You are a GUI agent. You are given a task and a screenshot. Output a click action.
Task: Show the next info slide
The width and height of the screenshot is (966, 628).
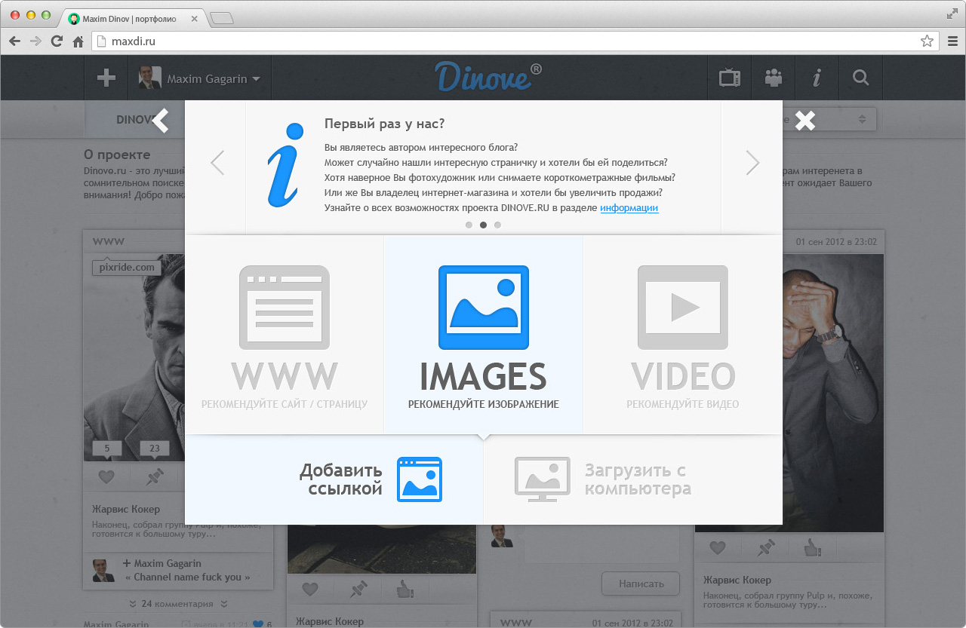(x=752, y=163)
